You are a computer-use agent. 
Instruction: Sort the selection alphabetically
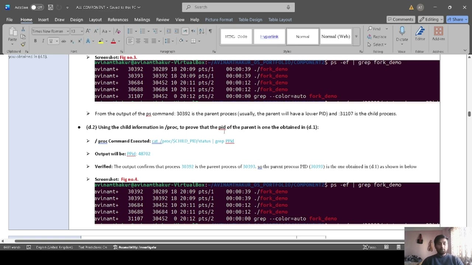202,31
